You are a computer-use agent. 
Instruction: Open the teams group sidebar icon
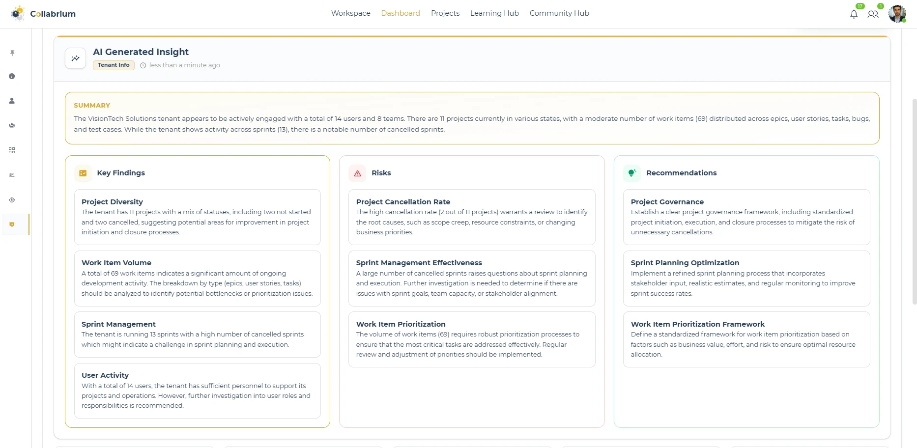pyautogui.click(x=12, y=125)
